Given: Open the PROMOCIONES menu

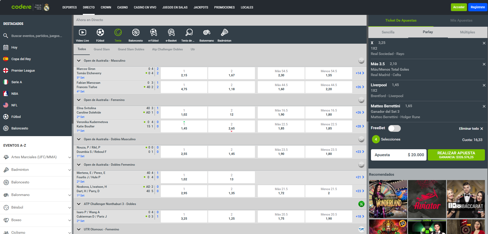Looking at the screenshot, I should [x=224, y=7].
